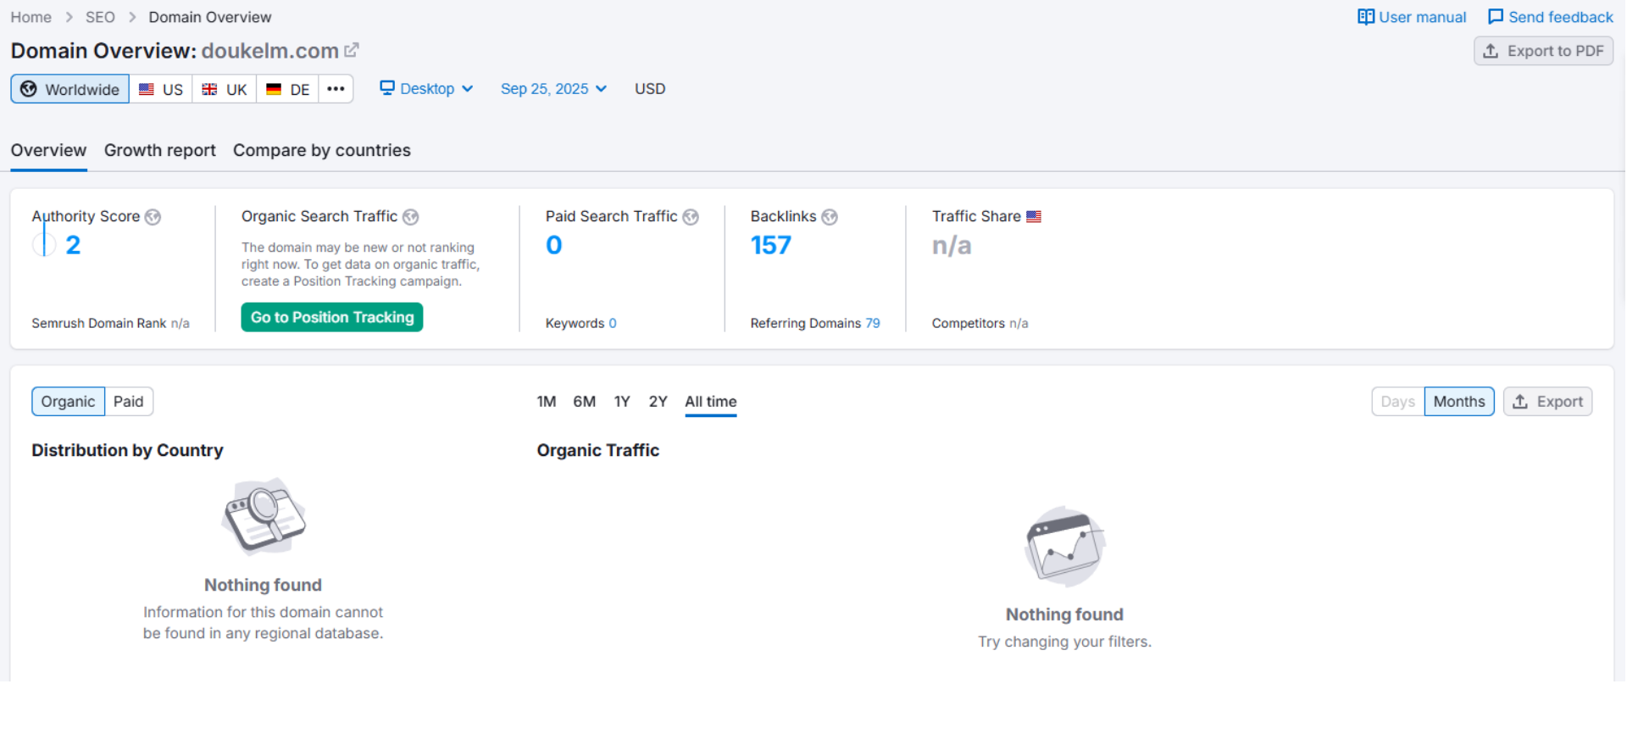The image size is (1627, 734).
Task: Click Domain Overview breadcrumb text
Action: (x=210, y=17)
